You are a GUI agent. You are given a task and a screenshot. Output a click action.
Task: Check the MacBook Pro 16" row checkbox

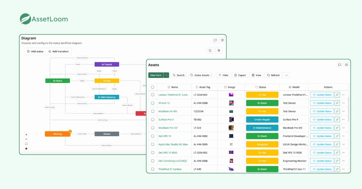153,128
